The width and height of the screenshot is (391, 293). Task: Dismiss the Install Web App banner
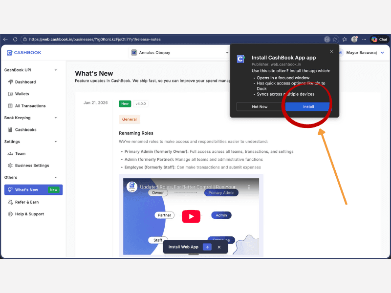(219, 247)
